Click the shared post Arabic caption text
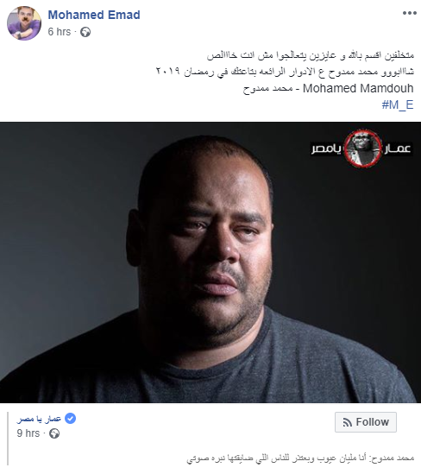This screenshot has width=421, height=474. pos(300,458)
